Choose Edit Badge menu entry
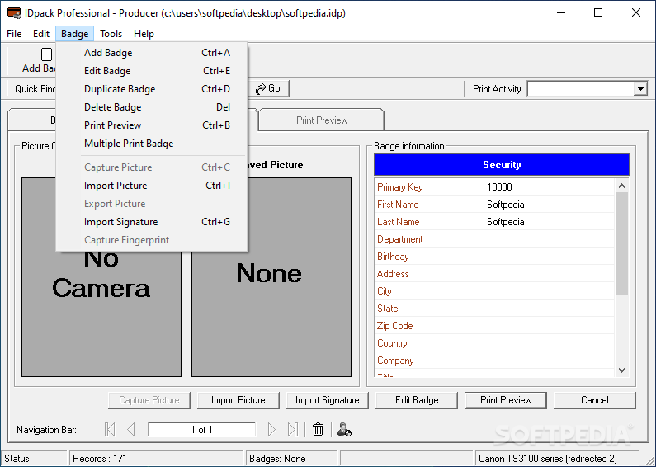The width and height of the screenshot is (656, 467). pos(152,71)
